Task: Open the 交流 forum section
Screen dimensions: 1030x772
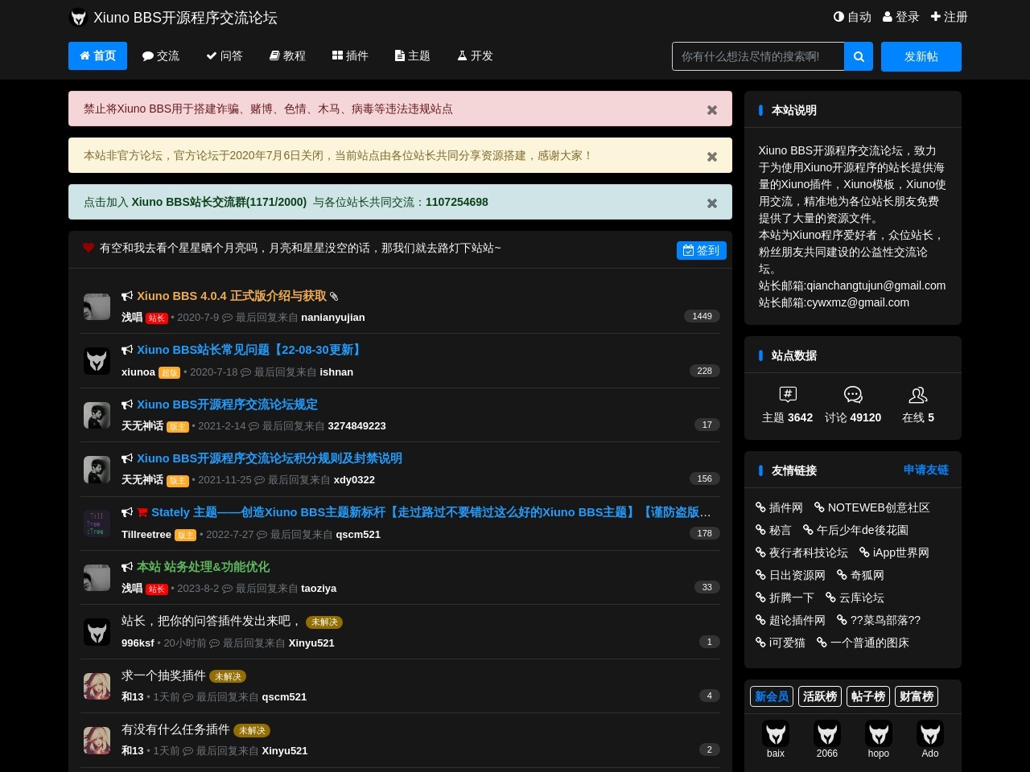Action: coord(161,55)
